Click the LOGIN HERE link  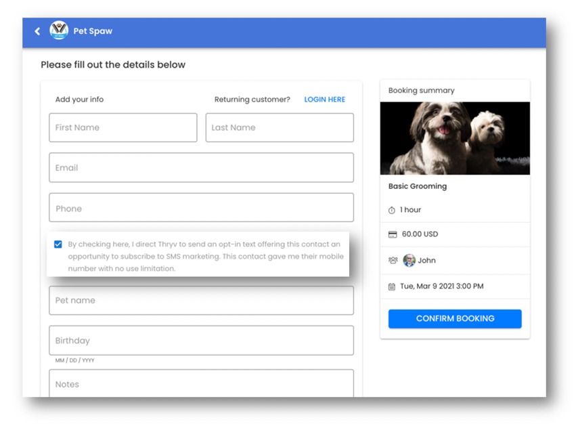point(325,100)
